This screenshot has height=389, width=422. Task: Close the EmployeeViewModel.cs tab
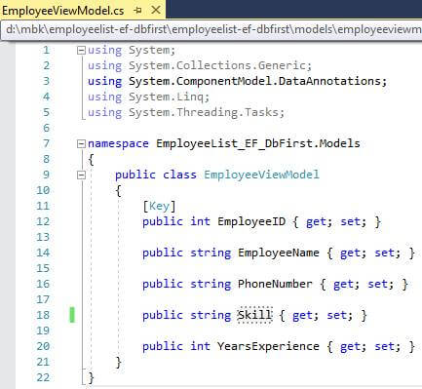[x=156, y=10]
